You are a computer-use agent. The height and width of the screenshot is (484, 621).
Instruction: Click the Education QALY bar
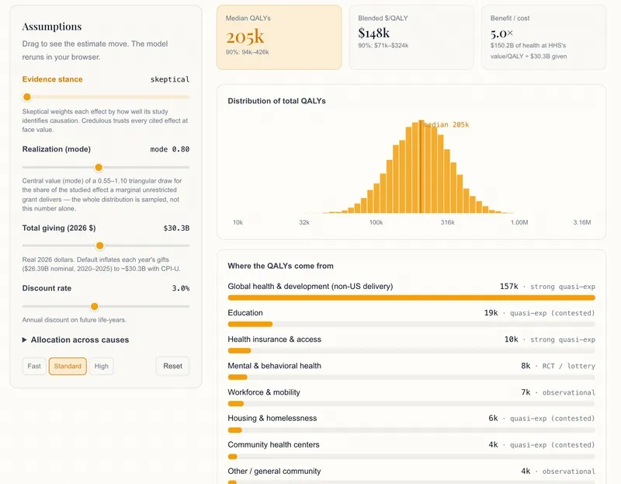click(x=411, y=324)
